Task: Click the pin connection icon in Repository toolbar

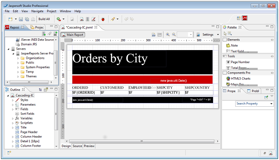Action: (50, 33)
